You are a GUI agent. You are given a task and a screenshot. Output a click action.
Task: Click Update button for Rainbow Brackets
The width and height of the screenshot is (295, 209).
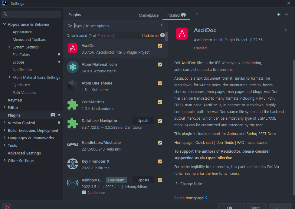[x=143, y=180]
